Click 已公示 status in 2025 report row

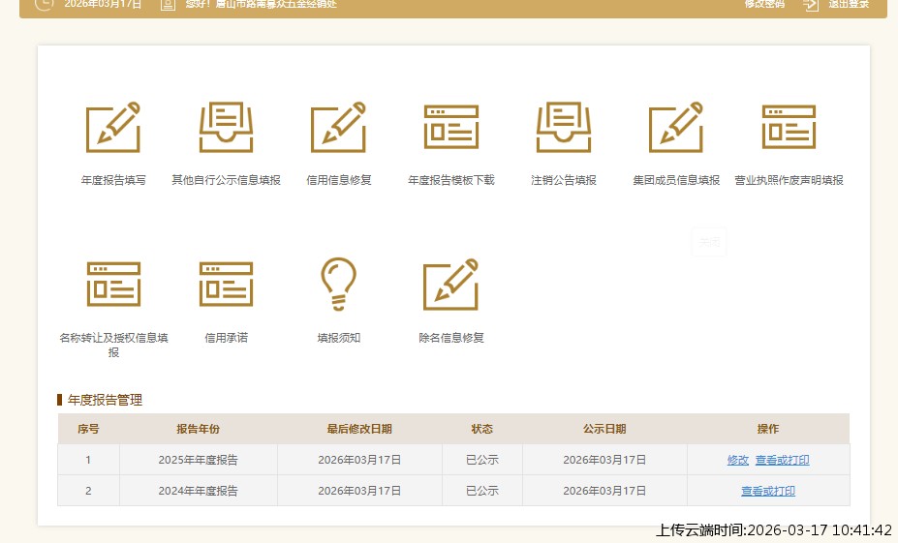pyautogui.click(x=482, y=460)
